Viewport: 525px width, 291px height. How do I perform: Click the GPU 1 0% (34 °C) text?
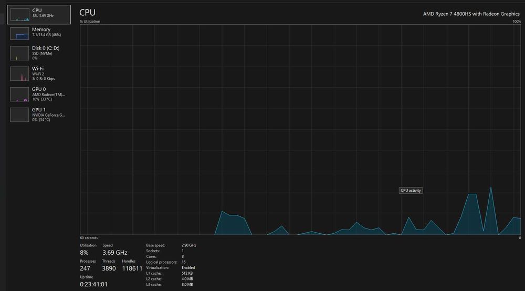(x=41, y=120)
